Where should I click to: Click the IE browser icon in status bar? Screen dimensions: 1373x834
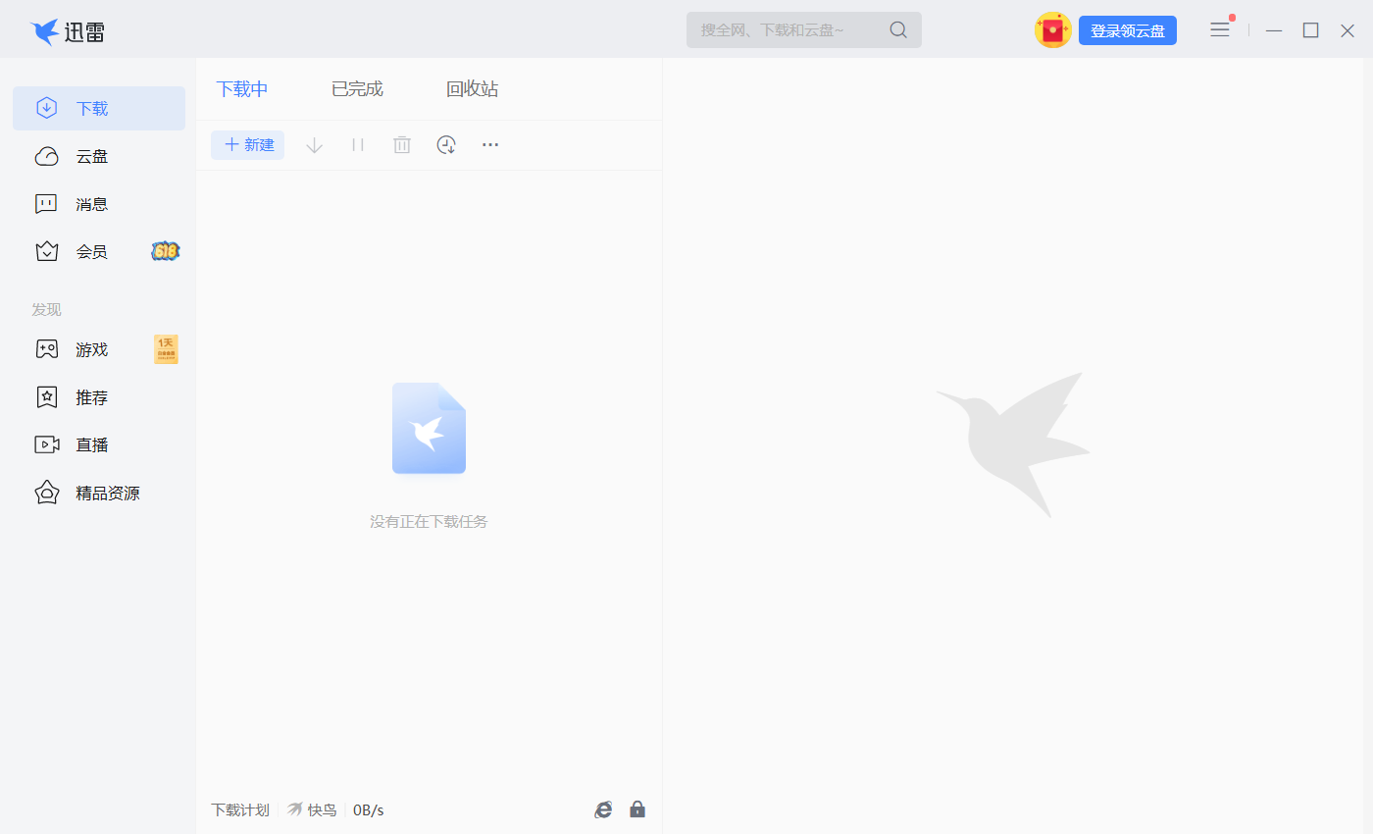pos(604,809)
